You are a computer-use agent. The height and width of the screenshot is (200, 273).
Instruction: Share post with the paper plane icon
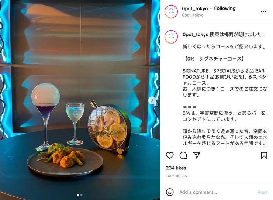(x=197, y=155)
